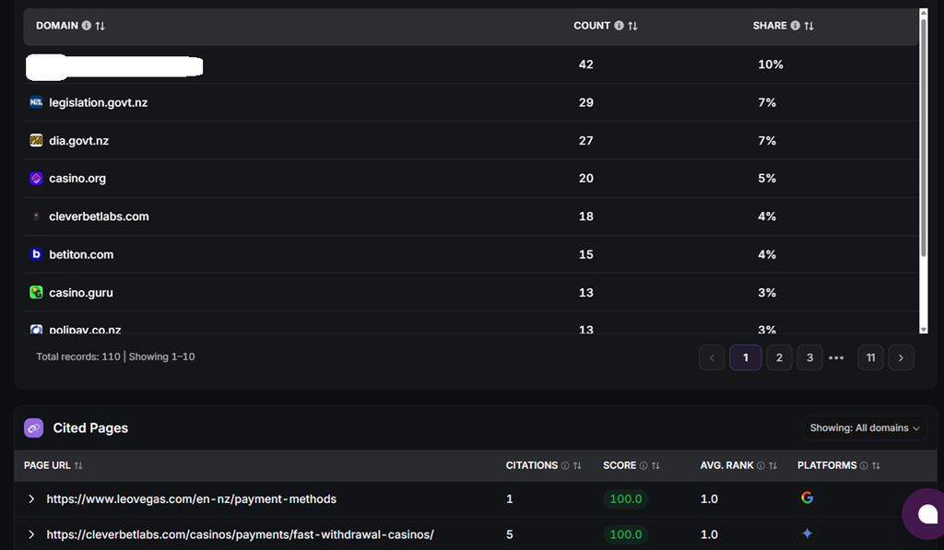Sort cited pages by Score arrows
944x550 pixels.
(655, 466)
